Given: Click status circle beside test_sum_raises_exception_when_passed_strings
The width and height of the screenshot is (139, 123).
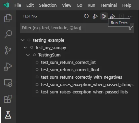Looking at the screenshot, I should pos(37,84).
